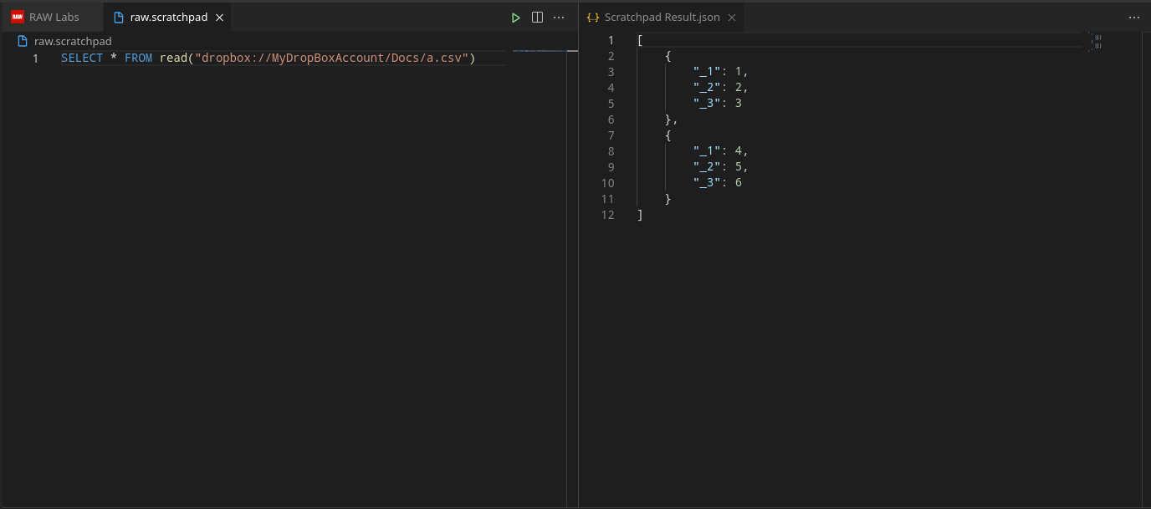
Task: Split the left editor with the split icon
Action: point(538,18)
